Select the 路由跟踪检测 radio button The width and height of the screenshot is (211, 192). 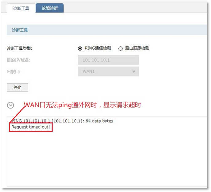coord(121,48)
